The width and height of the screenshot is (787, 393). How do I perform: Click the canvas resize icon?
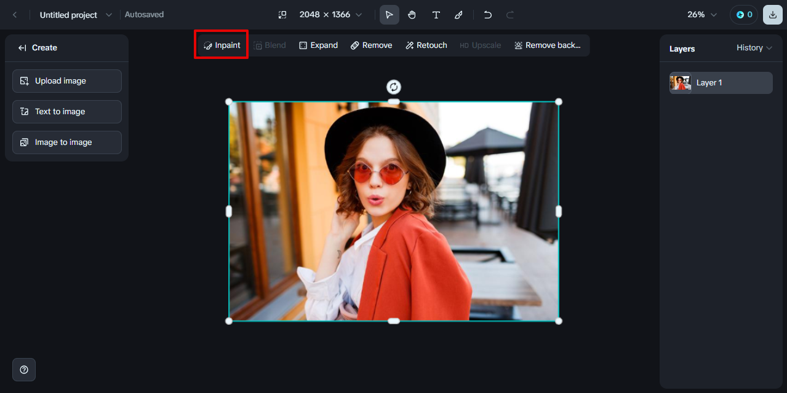pyautogui.click(x=282, y=15)
